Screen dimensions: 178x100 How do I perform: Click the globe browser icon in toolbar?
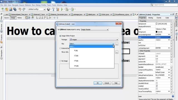48,9
